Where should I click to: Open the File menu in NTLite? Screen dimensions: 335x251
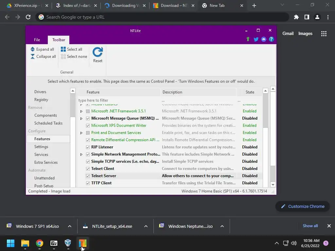37,40
